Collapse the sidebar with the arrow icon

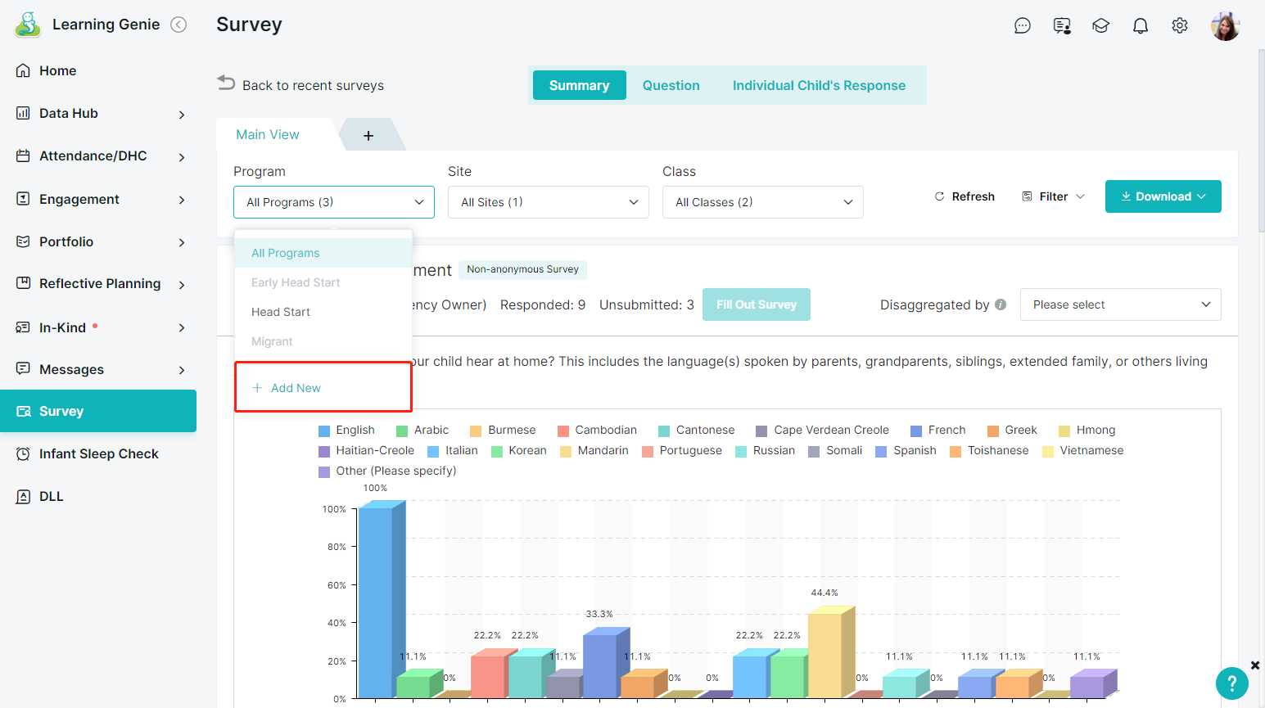coord(178,25)
